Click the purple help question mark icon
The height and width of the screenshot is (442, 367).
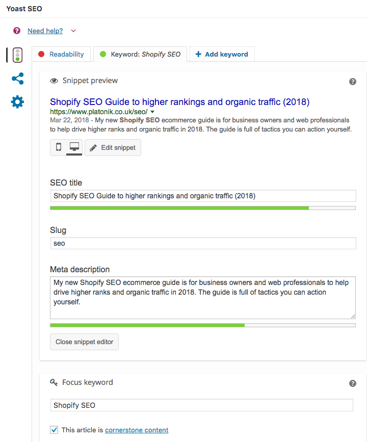pyautogui.click(x=17, y=31)
